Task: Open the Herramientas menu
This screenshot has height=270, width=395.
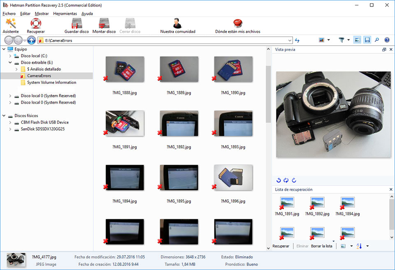Action: pyautogui.click(x=66, y=14)
